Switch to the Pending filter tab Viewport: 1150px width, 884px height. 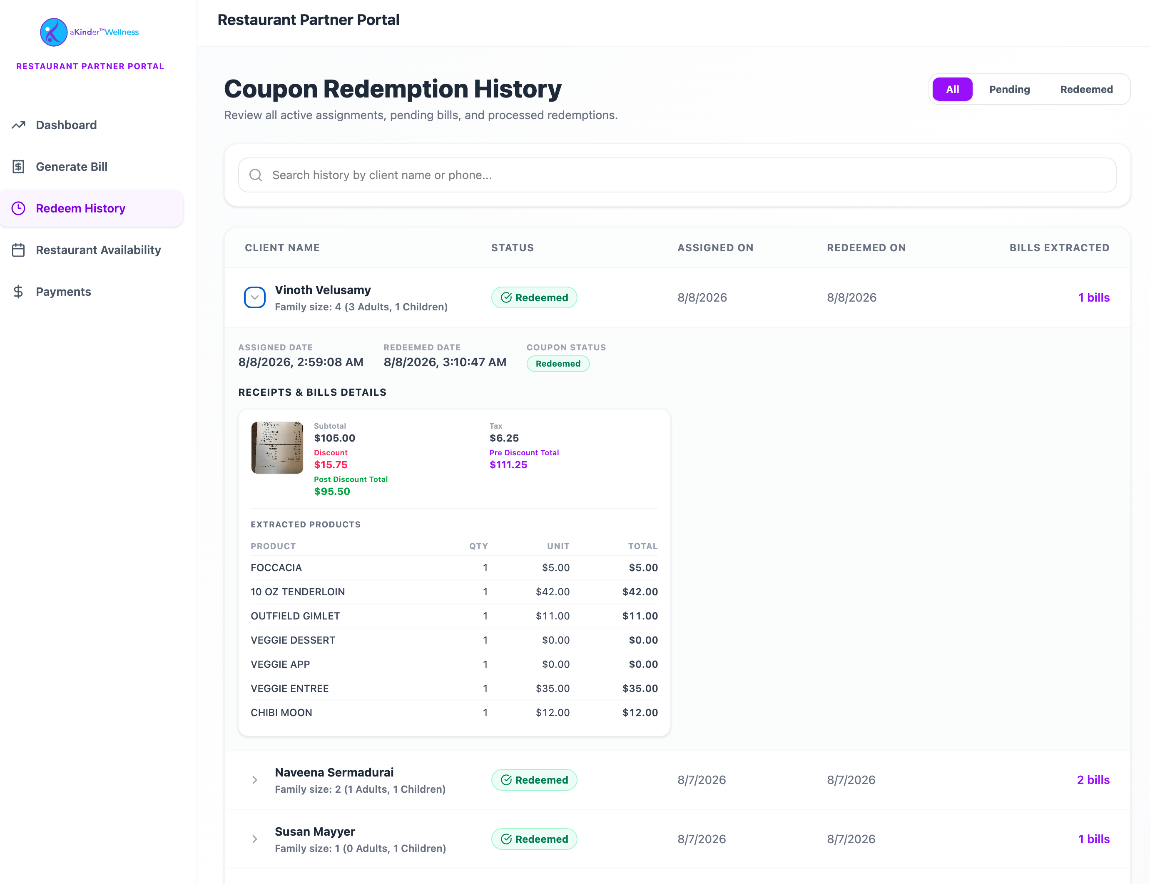click(x=1009, y=90)
